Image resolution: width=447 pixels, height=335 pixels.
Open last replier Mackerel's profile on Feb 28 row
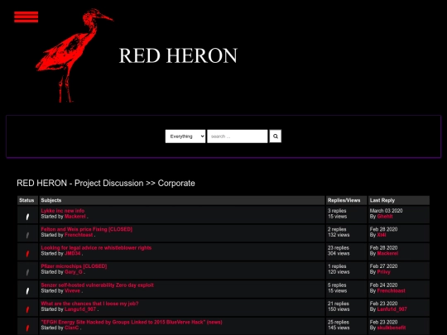click(387, 254)
